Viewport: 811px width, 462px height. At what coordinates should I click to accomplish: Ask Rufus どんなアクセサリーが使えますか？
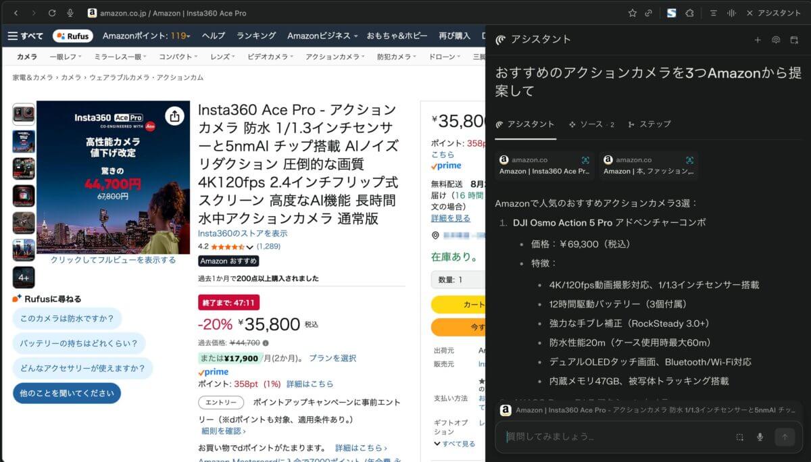point(82,368)
